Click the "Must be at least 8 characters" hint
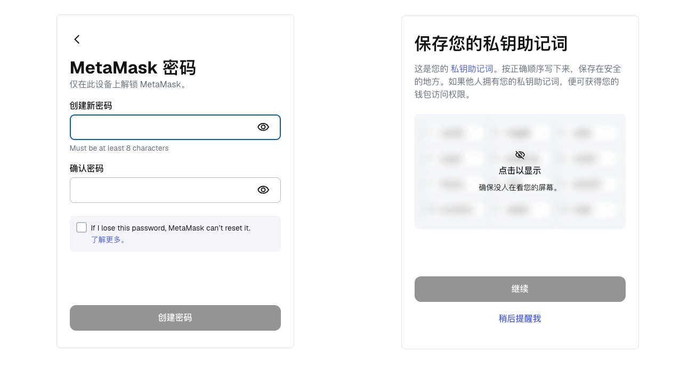The height and width of the screenshot is (369, 688). pyautogui.click(x=119, y=148)
